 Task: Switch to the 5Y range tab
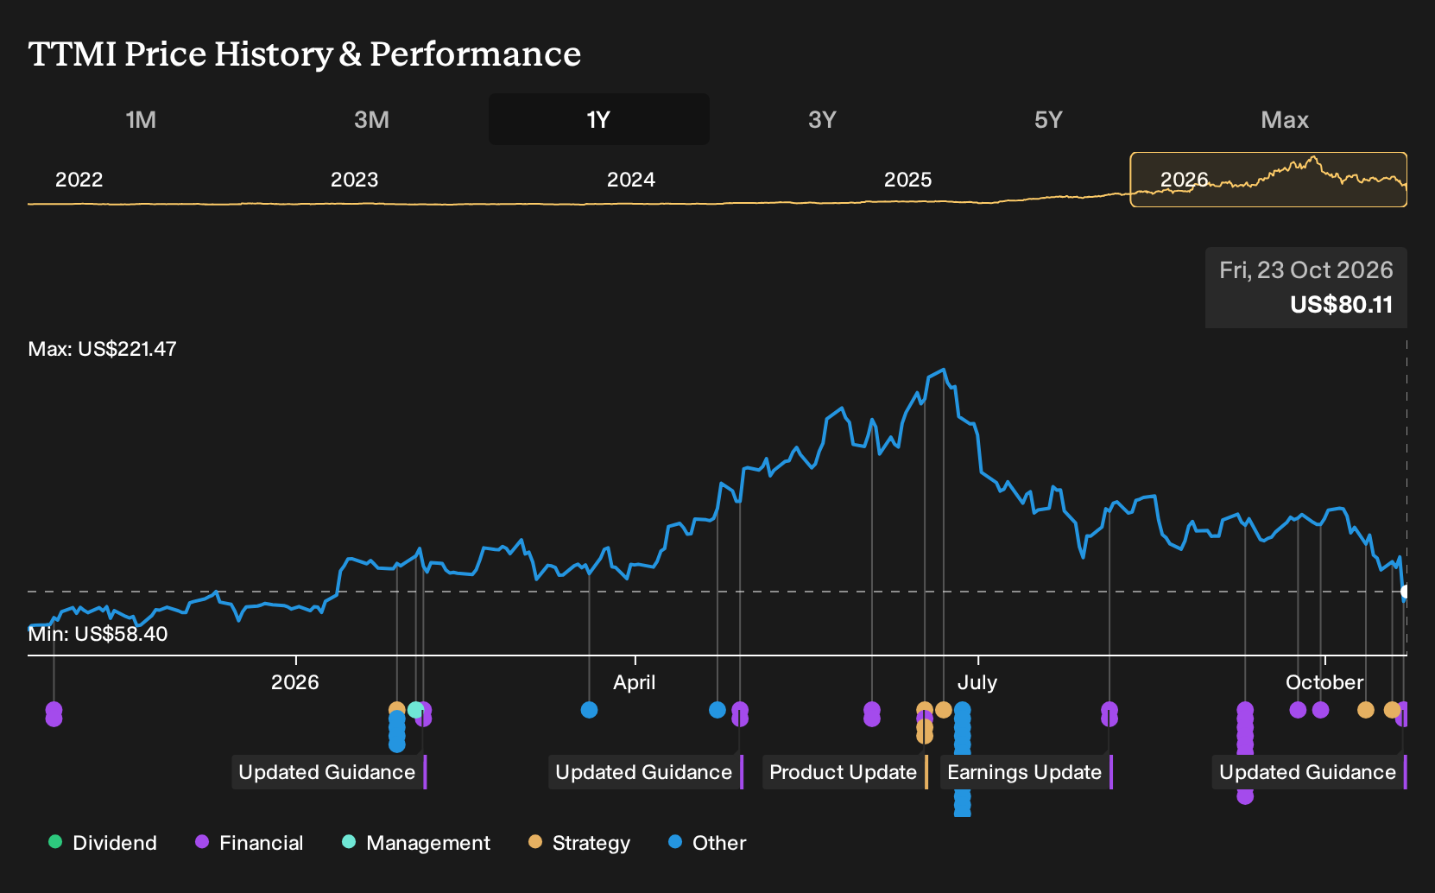(x=1048, y=119)
